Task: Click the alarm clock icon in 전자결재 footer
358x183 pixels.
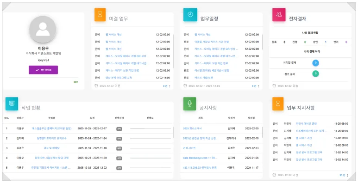Action: (274, 86)
